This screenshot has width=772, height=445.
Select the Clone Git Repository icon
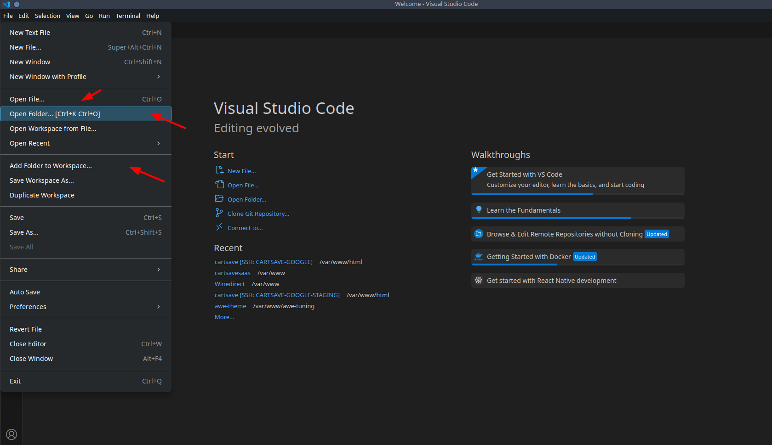click(219, 213)
